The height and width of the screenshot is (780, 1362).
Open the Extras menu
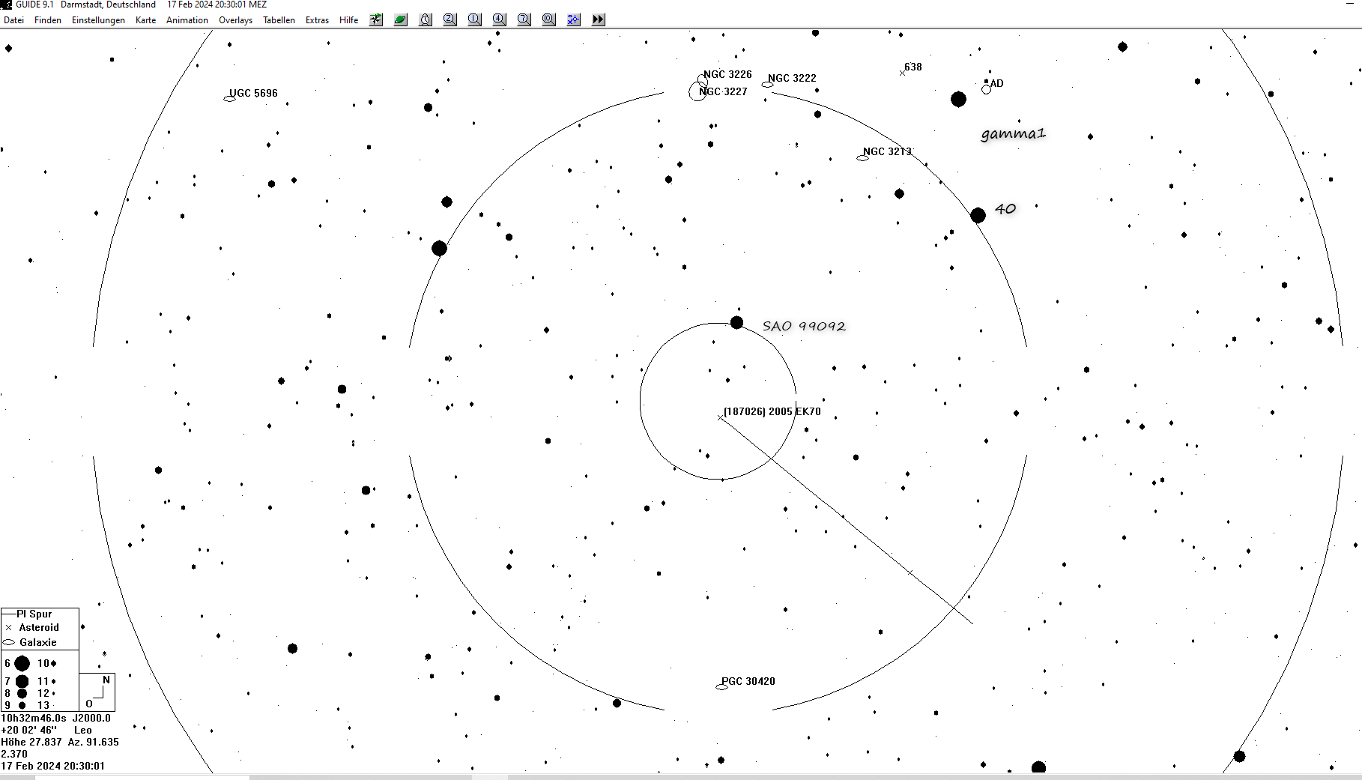click(317, 20)
